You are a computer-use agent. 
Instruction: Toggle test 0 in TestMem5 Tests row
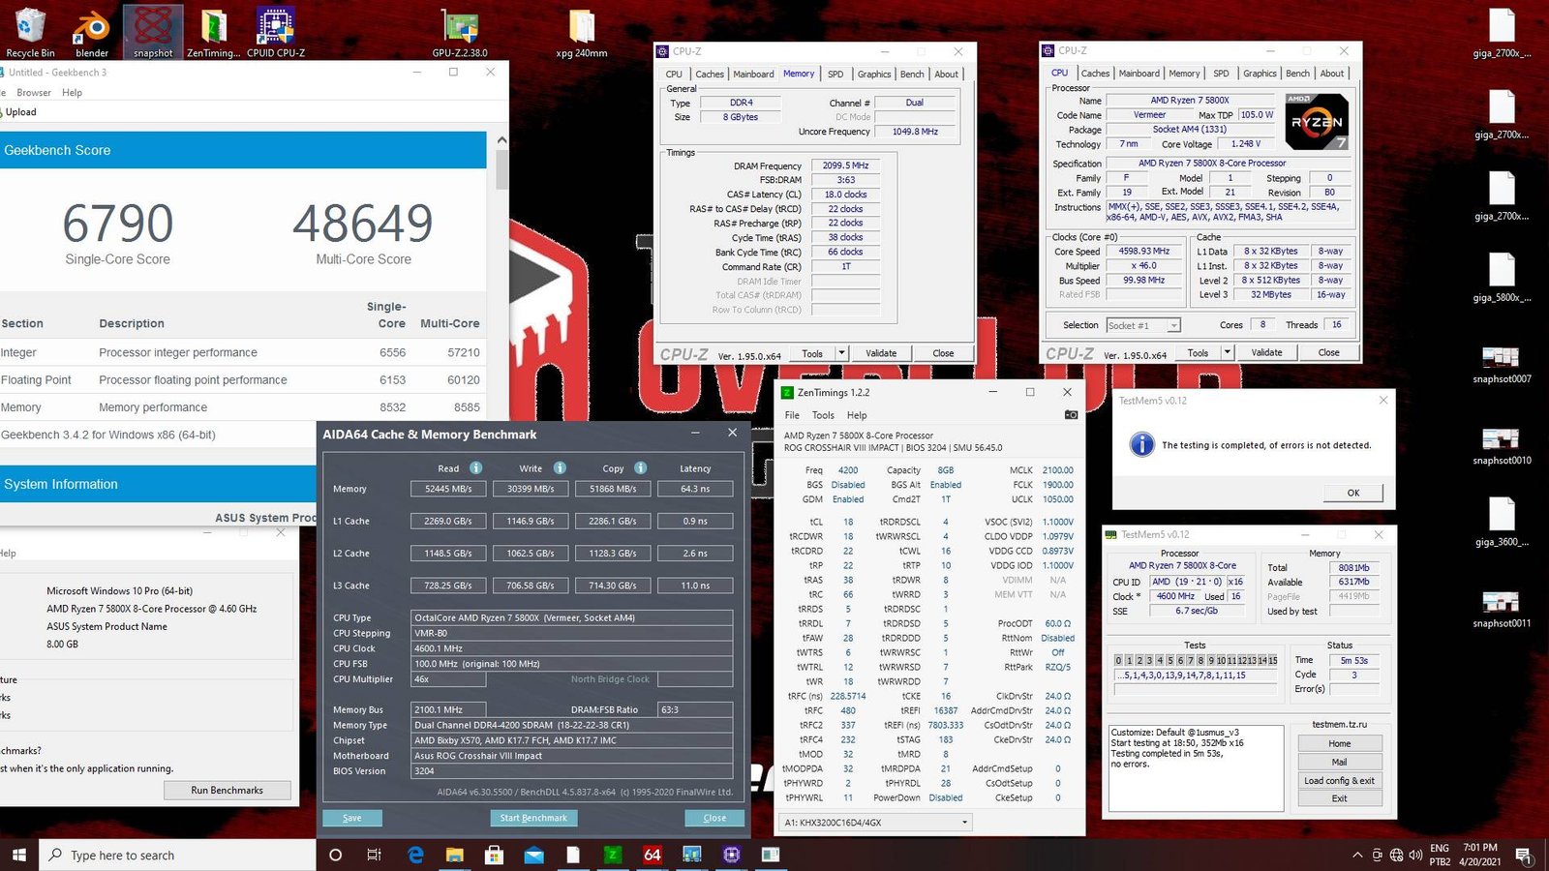click(x=1120, y=659)
